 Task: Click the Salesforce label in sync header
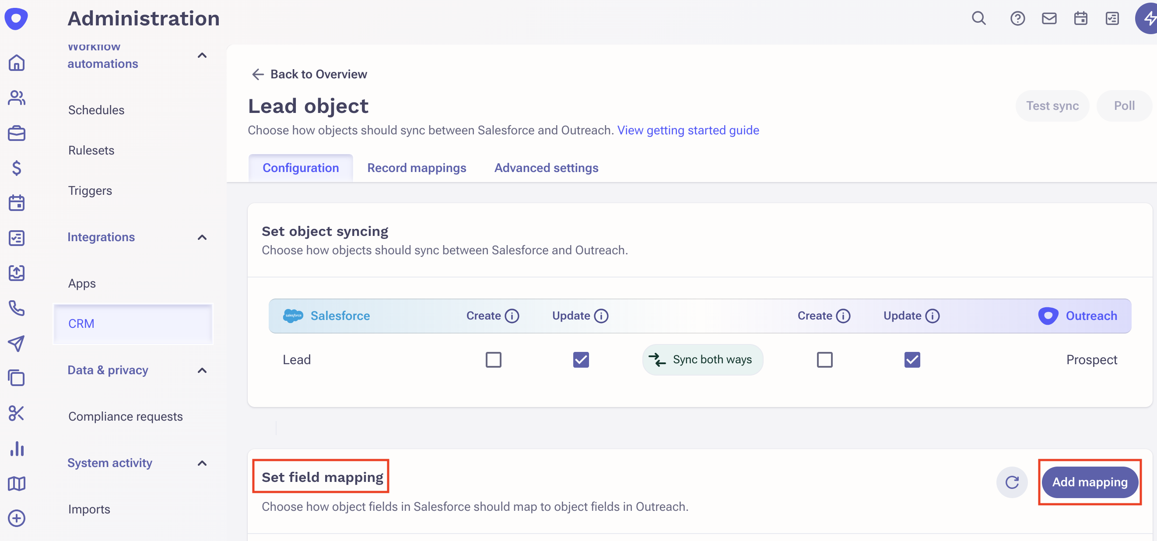pos(340,316)
